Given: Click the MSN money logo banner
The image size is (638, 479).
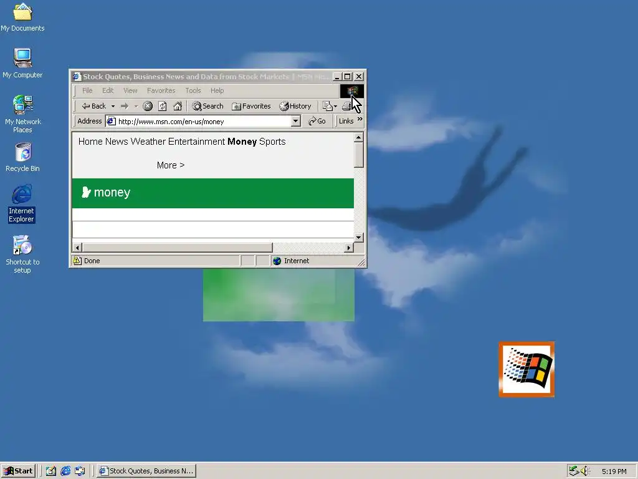Looking at the screenshot, I should (106, 192).
